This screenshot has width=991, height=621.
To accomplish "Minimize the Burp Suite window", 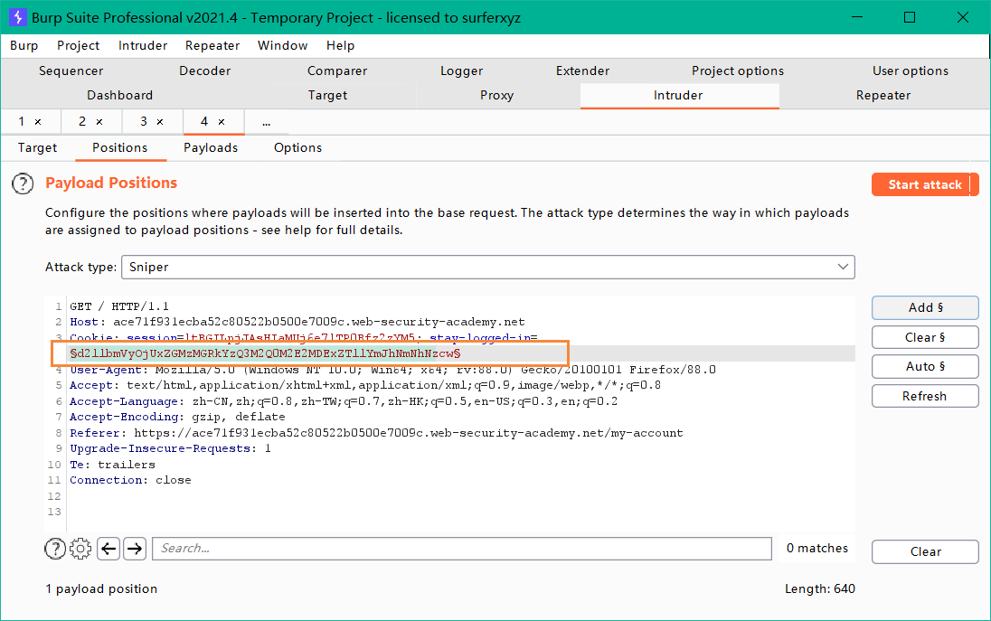I will tap(857, 17).
